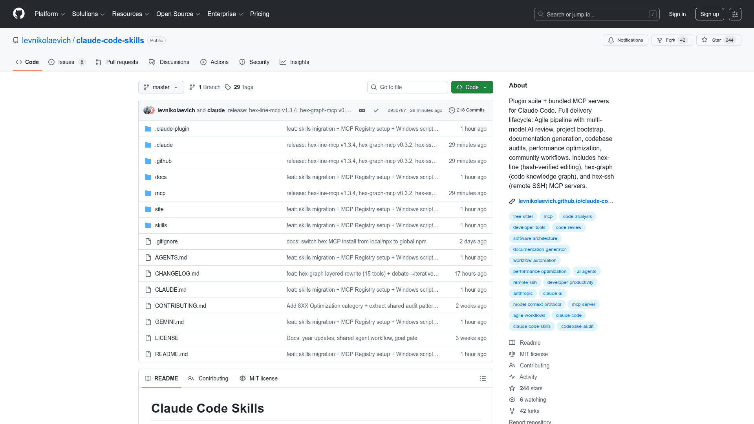754x424 pixels.
Task: Open the 218 Commits history
Action: pos(467,110)
